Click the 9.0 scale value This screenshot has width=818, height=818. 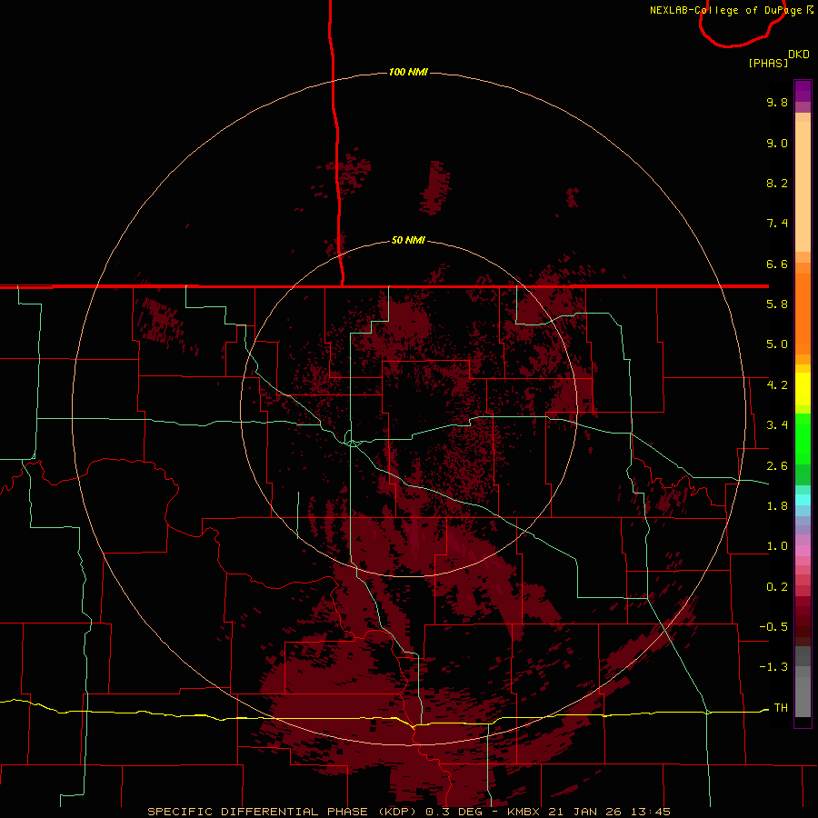[x=777, y=144]
